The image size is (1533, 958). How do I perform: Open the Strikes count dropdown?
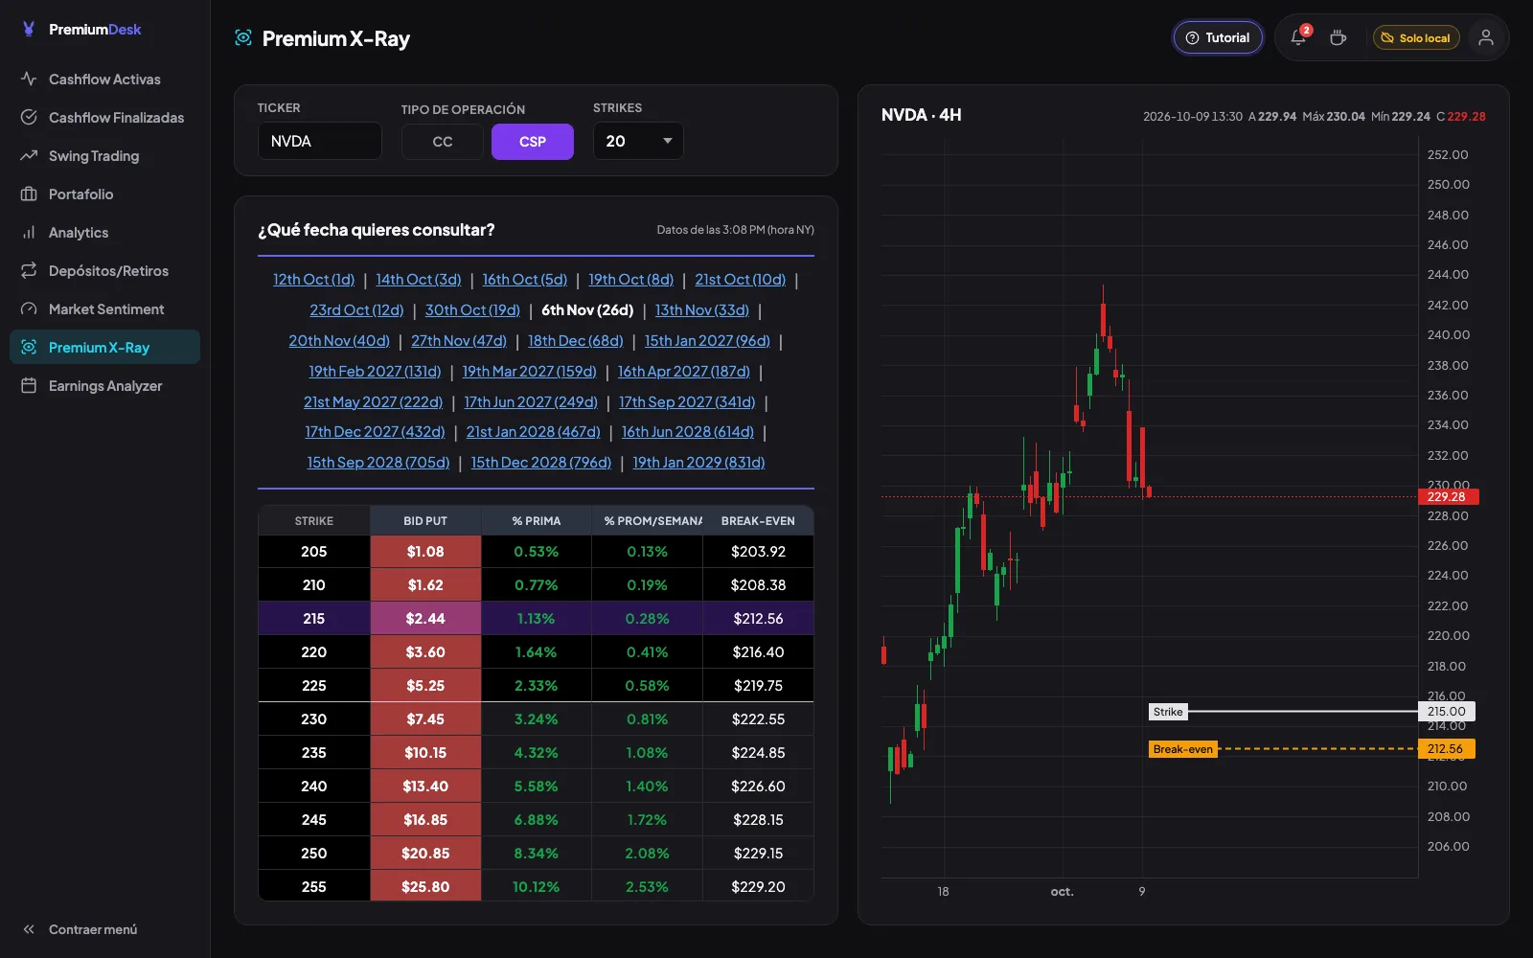pyautogui.click(x=638, y=141)
